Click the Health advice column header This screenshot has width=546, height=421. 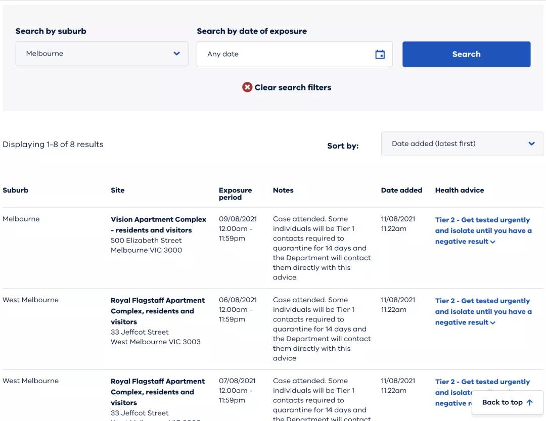click(459, 190)
